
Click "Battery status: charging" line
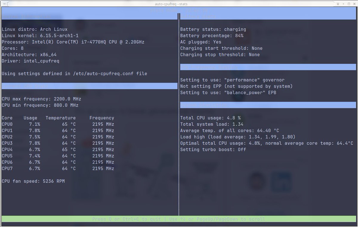point(213,29)
